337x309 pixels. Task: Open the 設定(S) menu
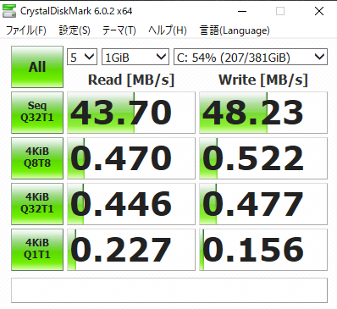pos(75,30)
